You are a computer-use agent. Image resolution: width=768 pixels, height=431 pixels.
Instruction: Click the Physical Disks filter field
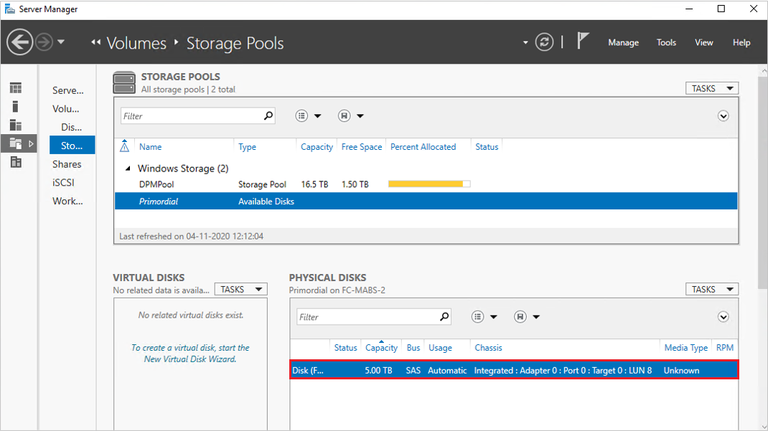pos(366,317)
